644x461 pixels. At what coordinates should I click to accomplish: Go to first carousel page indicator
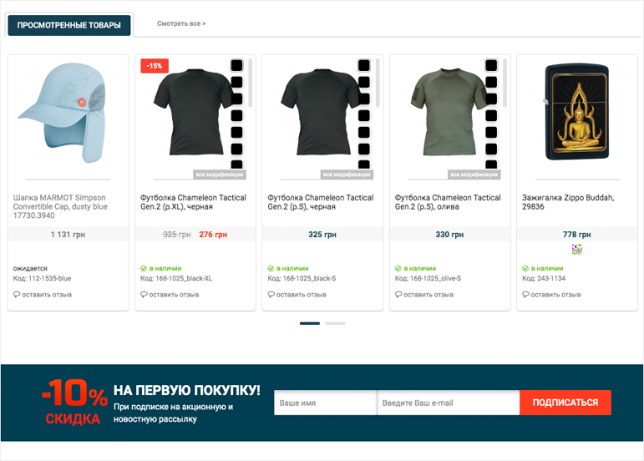[310, 323]
